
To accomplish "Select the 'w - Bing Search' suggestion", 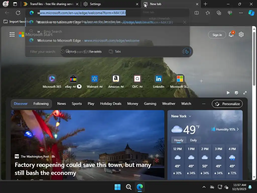I will coord(107,31).
